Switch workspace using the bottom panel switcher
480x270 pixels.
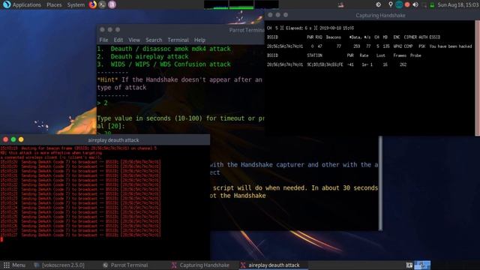click(x=422, y=265)
